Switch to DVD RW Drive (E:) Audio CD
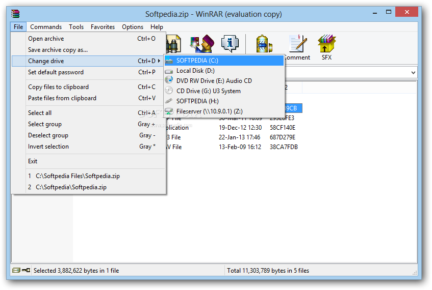The width and height of the screenshot is (432, 290). coord(224,81)
